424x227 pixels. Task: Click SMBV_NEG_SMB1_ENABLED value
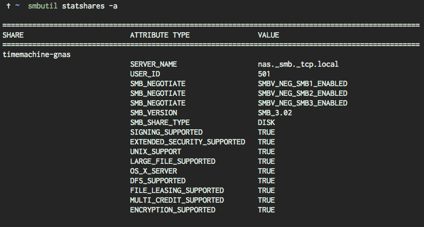[x=302, y=84]
